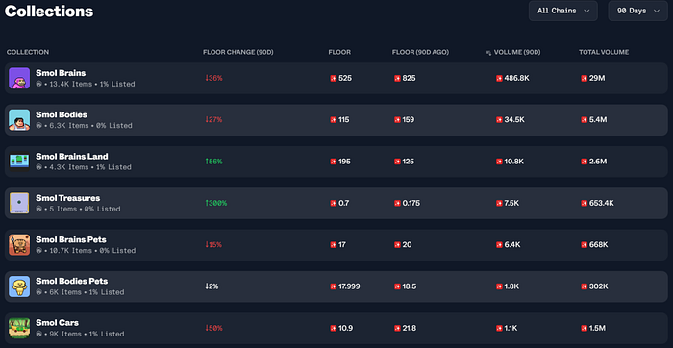Open the Smol Cars collection name link
The width and height of the screenshot is (673, 348).
tap(57, 323)
